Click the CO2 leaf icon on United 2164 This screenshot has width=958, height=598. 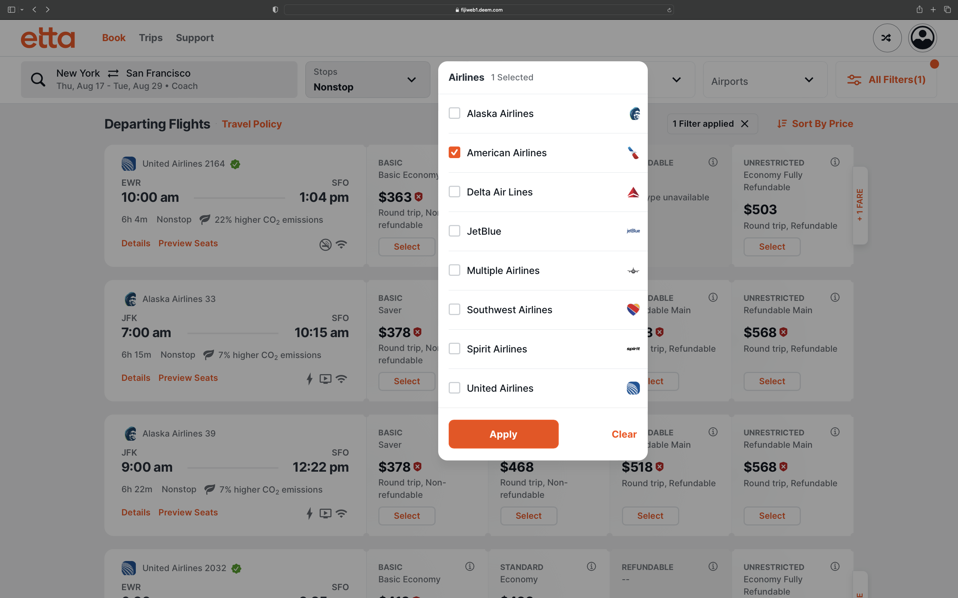pyautogui.click(x=205, y=219)
